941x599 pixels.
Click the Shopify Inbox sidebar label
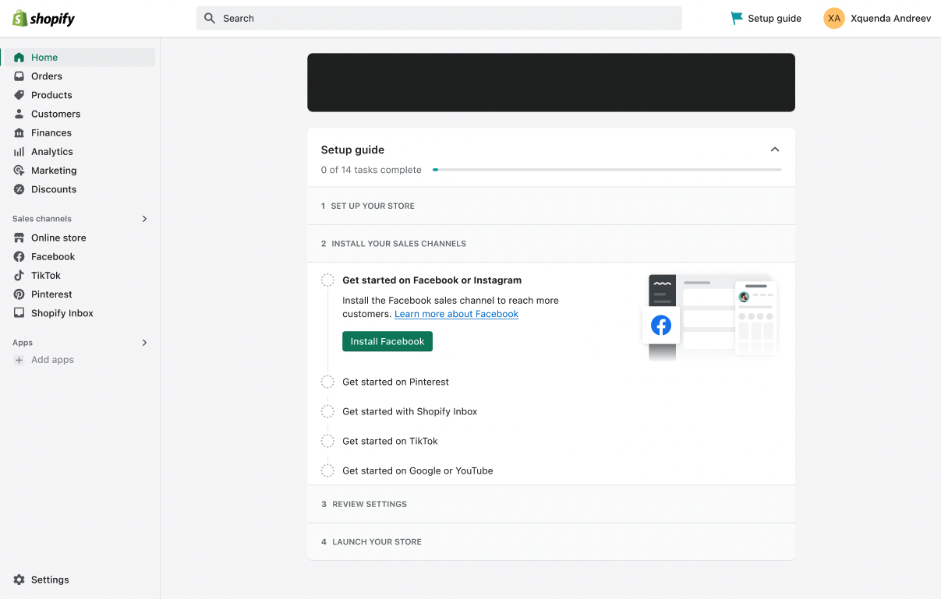[62, 313]
